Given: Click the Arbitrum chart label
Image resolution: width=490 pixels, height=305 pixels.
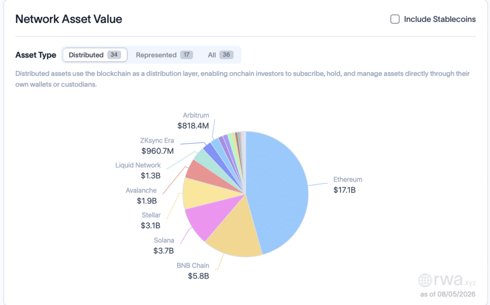Looking at the screenshot, I should pyautogui.click(x=196, y=115).
